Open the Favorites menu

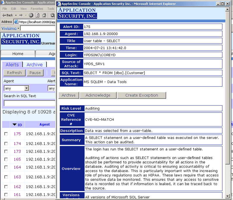37,9
